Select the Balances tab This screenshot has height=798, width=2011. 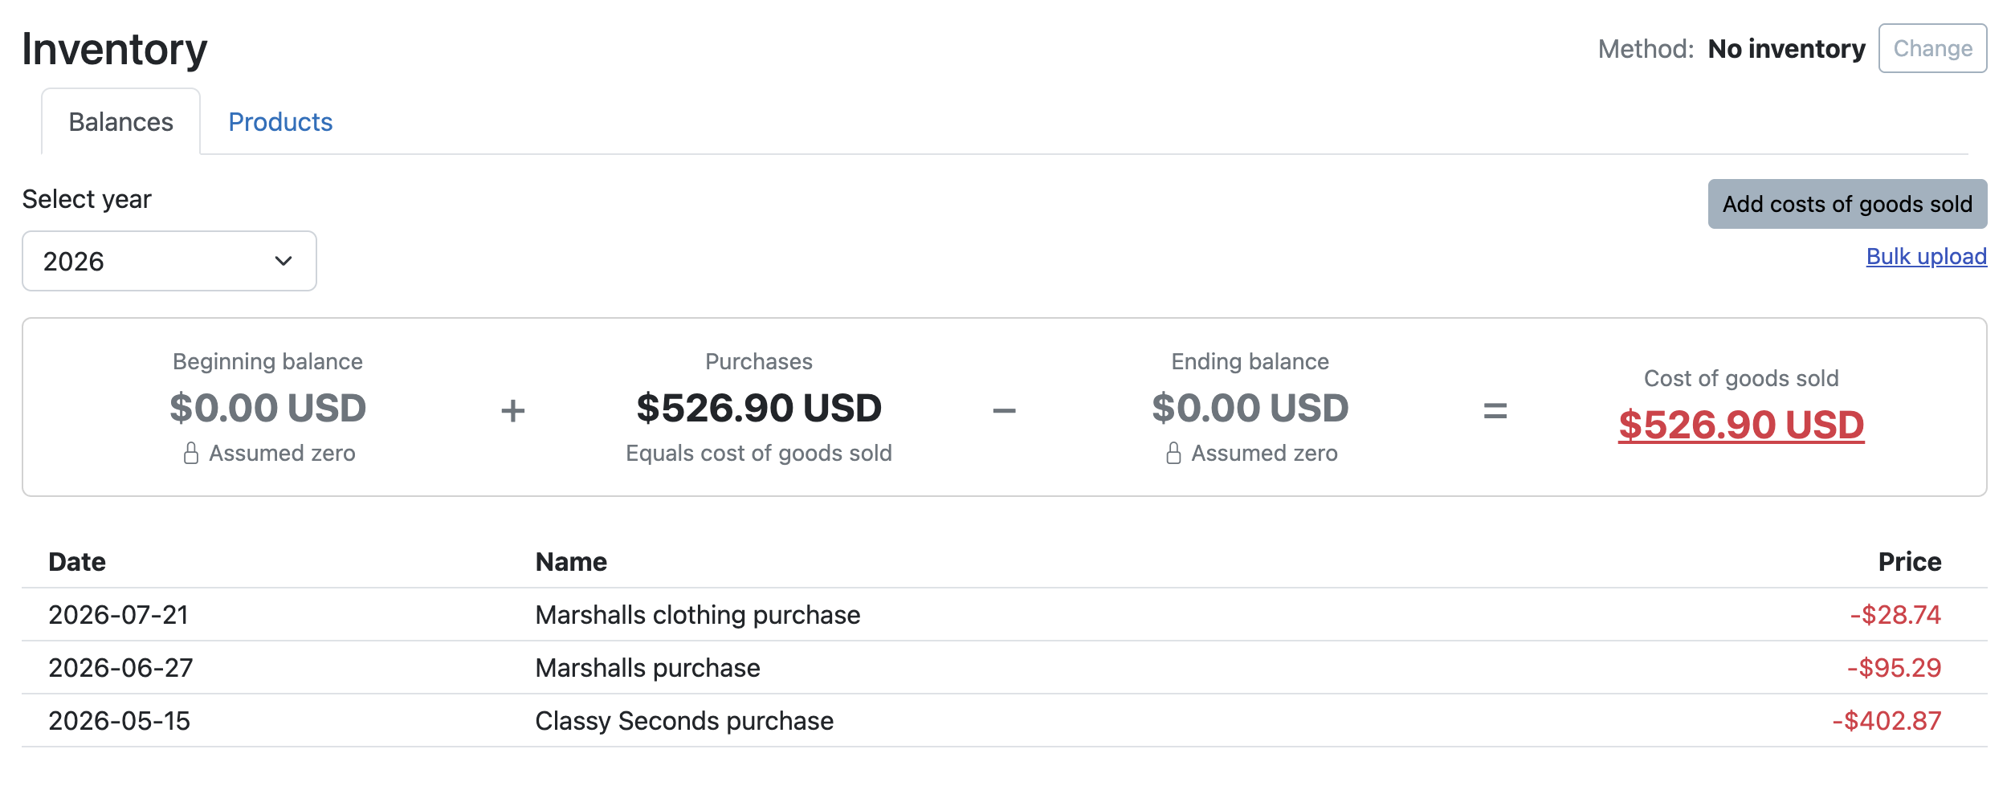[120, 122]
